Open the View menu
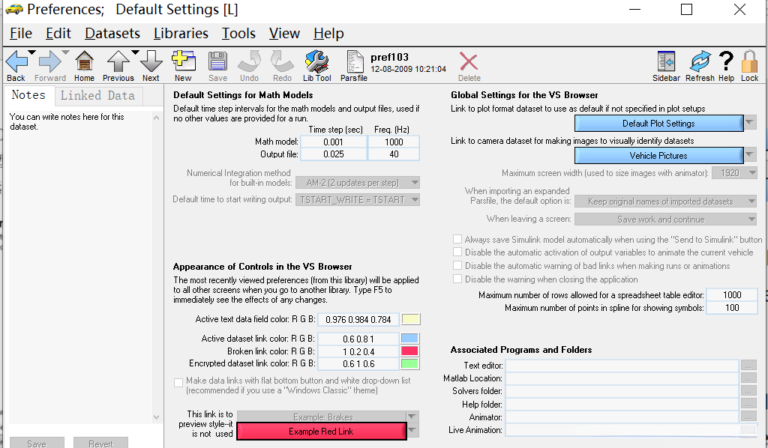This screenshot has width=768, height=448. tap(284, 33)
